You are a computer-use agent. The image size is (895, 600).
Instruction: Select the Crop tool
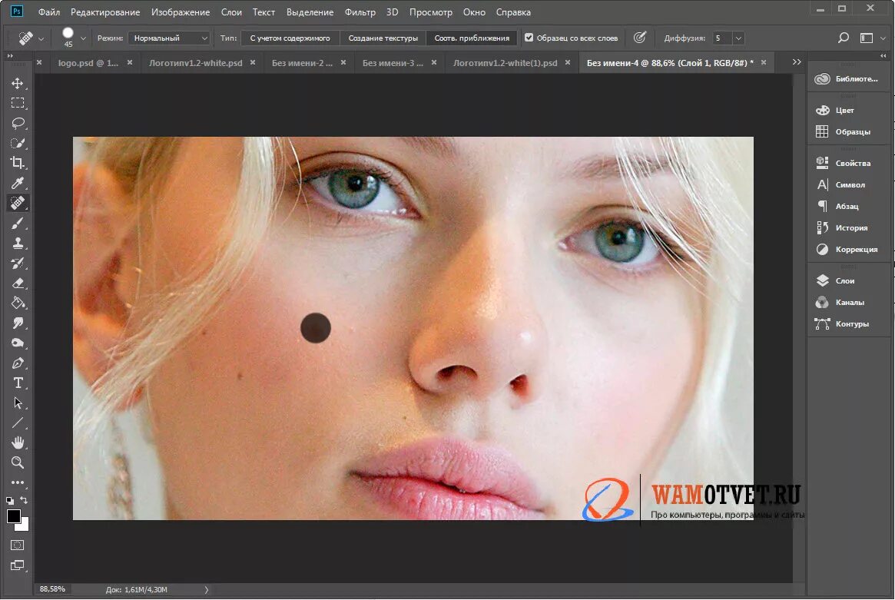click(x=18, y=164)
